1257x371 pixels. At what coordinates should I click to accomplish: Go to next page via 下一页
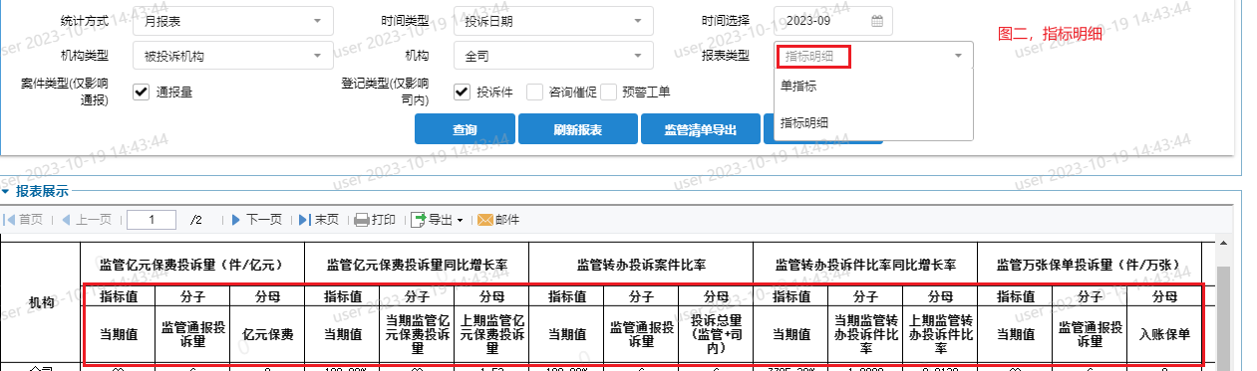click(256, 219)
